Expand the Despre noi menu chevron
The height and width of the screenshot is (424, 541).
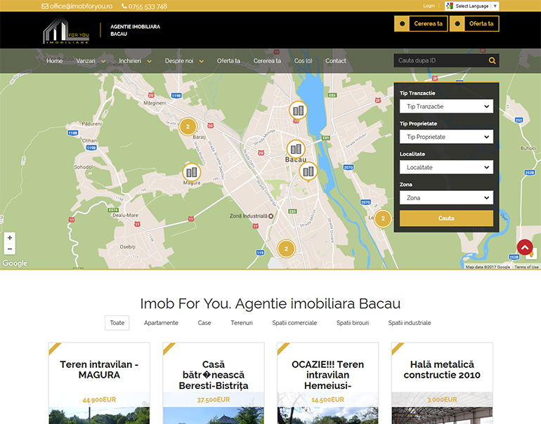[202, 61]
